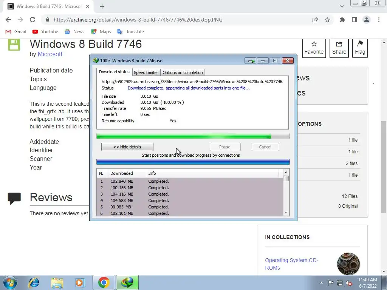The height and width of the screenshot is (290, 387).
Task: Click the site padlock icon in address bar
Action: pos(48,20)
